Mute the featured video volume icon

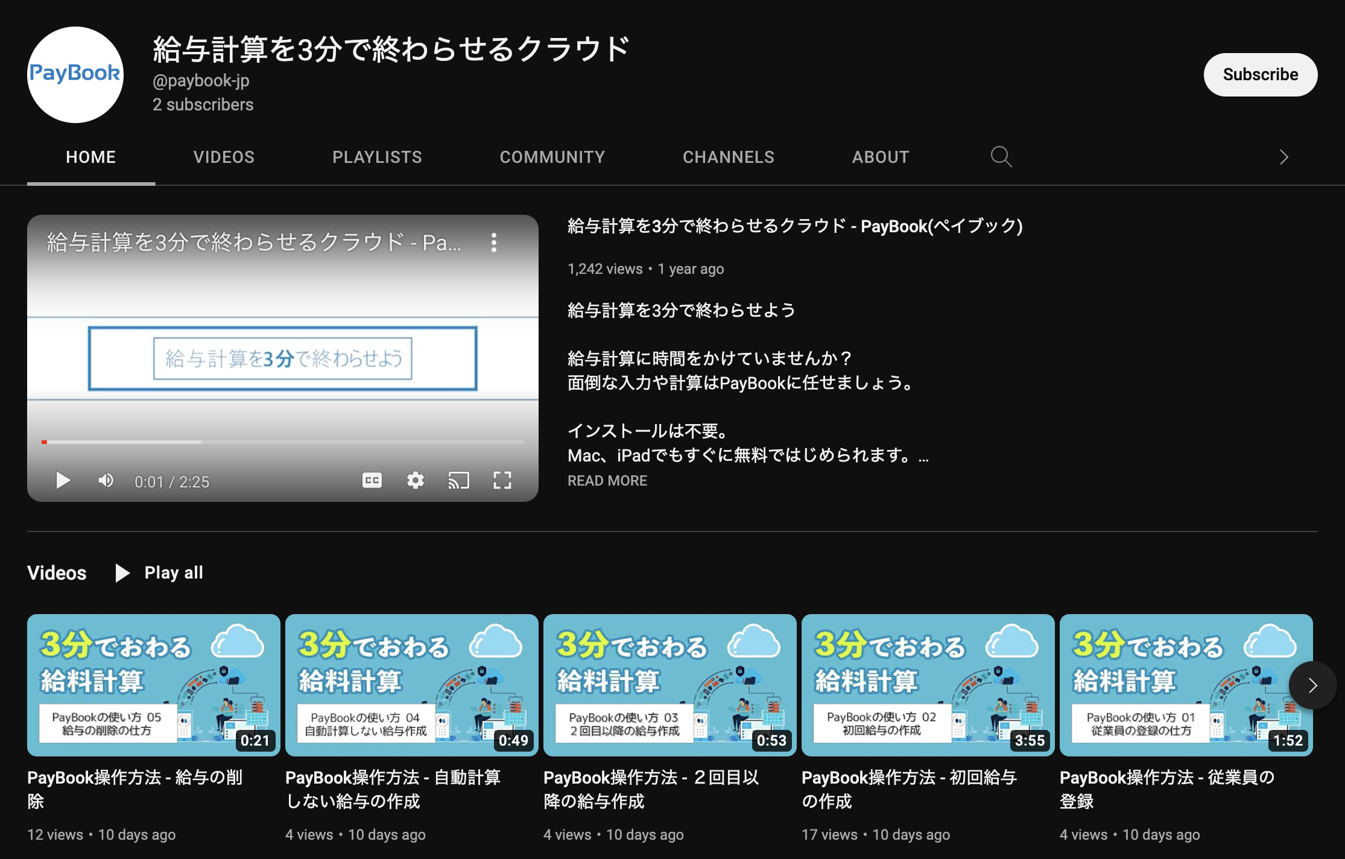coord(106,481)
